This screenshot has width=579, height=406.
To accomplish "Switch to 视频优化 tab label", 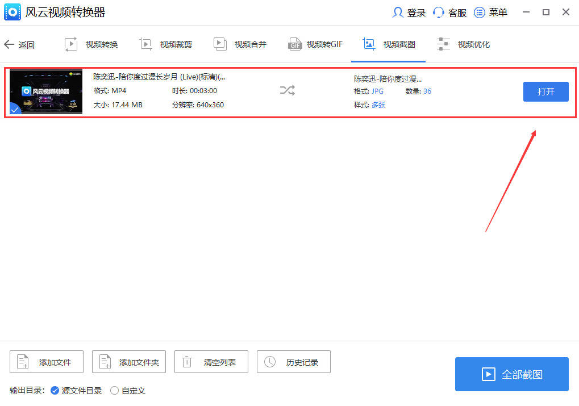I will pyautogui.click(x=474, y=44).
